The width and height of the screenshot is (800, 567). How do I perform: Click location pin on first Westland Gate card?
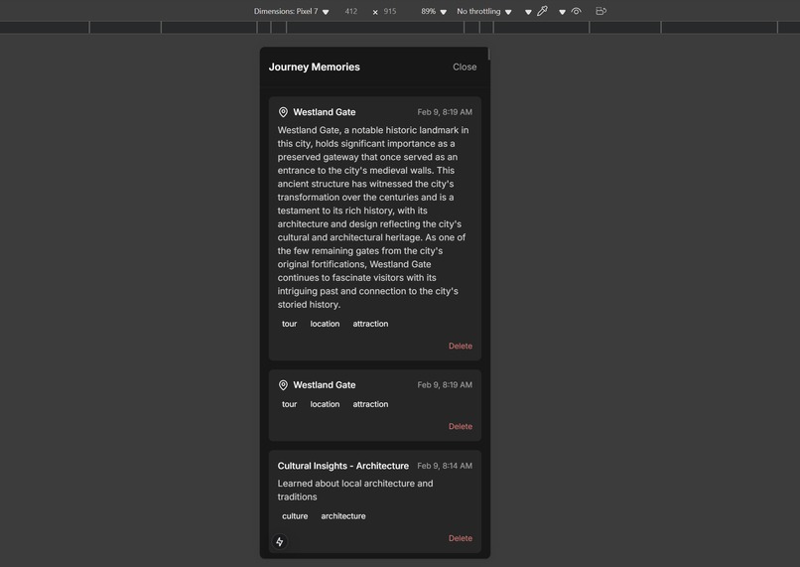[283, 112]
